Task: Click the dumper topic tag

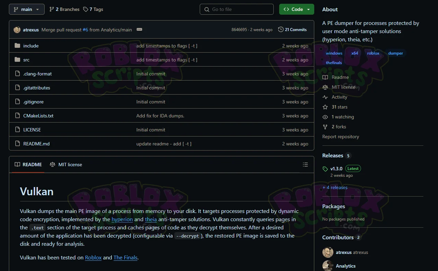Action: [395, 53]
